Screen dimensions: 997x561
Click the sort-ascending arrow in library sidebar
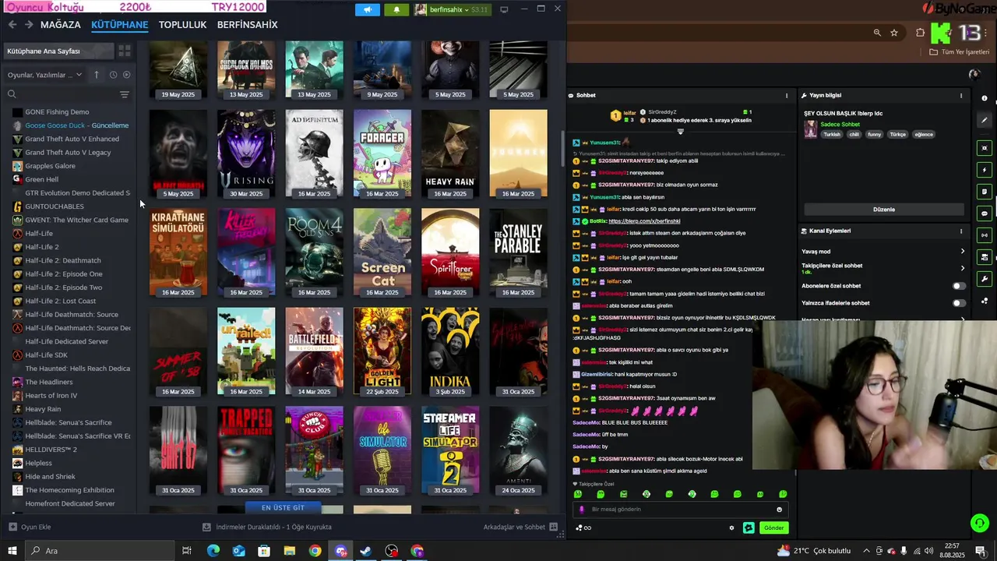pyautogui.click(x=97, y=75)
